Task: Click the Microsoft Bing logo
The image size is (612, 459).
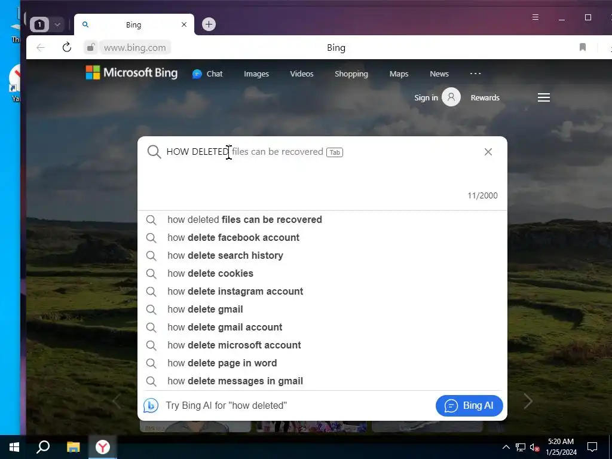Action: [131, 72]
